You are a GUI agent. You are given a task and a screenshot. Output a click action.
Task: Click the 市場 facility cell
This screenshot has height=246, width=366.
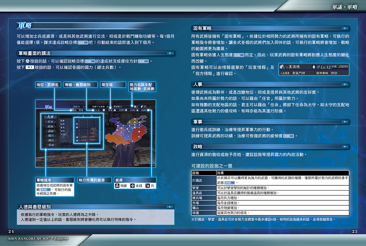[204, 203]
